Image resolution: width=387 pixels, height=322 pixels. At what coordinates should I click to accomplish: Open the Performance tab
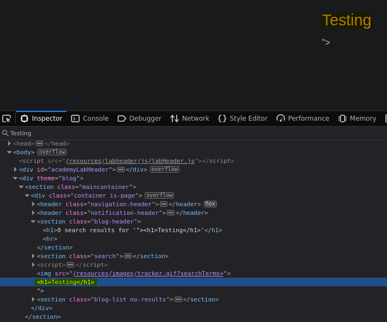click(303, 119)
